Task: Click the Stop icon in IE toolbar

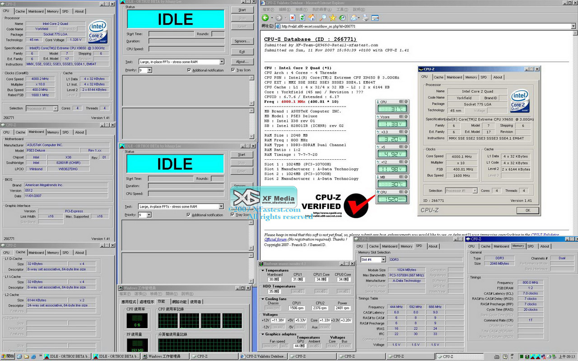Action: pyautogui.click(x=292, y=18)
